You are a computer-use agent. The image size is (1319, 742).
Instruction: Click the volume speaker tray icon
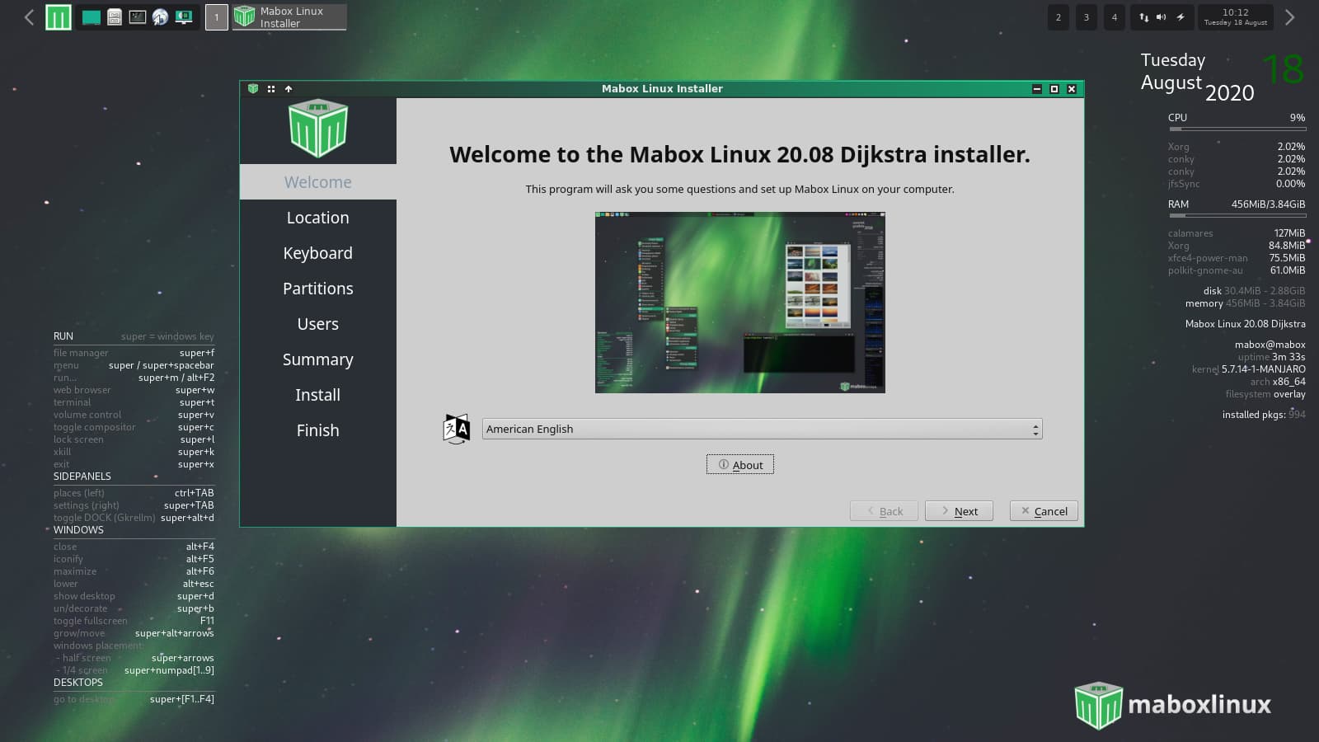point(1162,17)
